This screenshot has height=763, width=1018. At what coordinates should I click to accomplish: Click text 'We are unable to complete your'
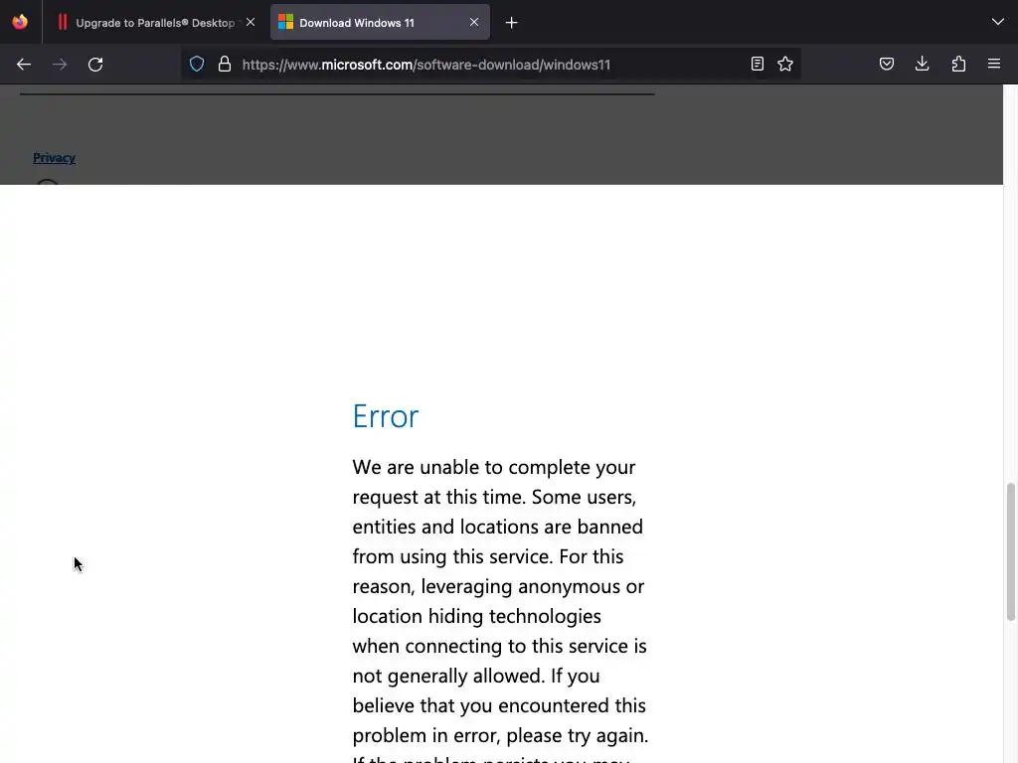[494, 467]
